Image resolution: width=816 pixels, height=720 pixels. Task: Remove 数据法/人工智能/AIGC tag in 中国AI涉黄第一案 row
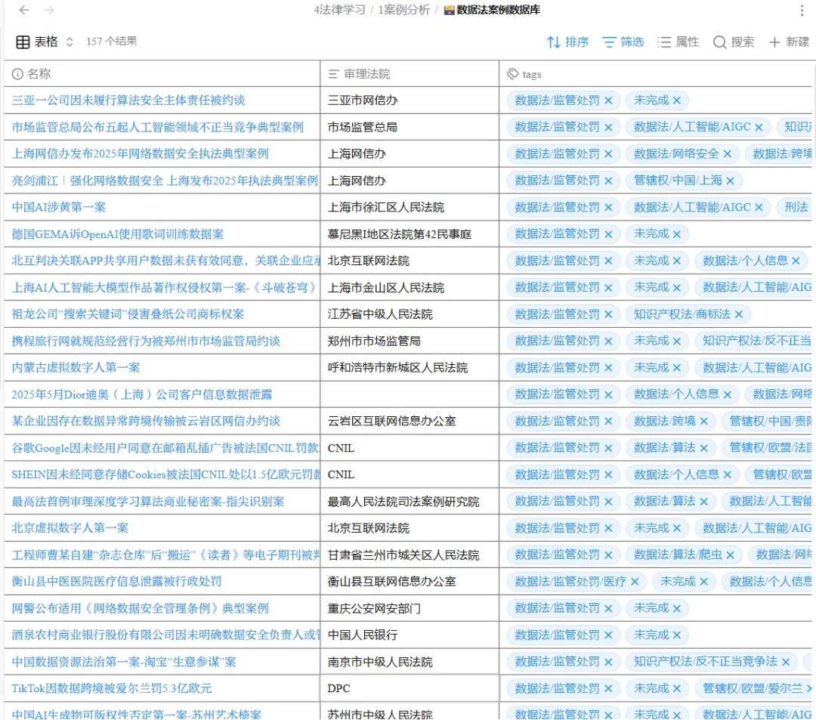coord(759,207)
